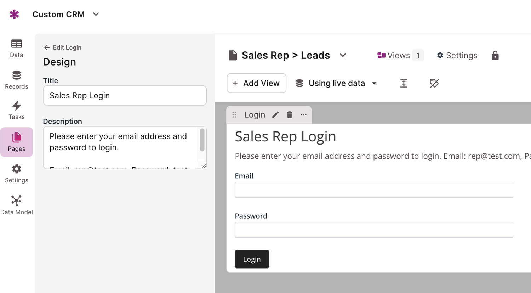Click the vertical spacing icon in toolbar

404,83
